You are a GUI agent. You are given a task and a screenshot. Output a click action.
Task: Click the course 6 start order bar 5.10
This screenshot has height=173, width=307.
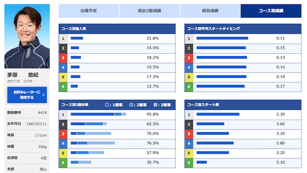pyautogui.click(x=201, y=162)
